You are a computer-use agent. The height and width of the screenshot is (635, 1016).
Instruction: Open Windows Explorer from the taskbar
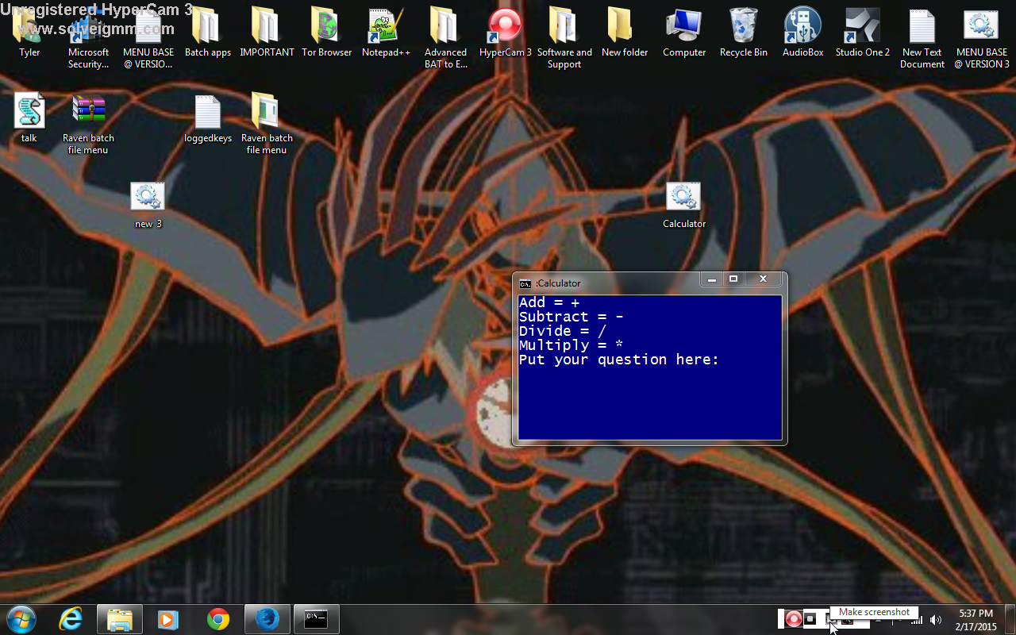tap(120, 619)
